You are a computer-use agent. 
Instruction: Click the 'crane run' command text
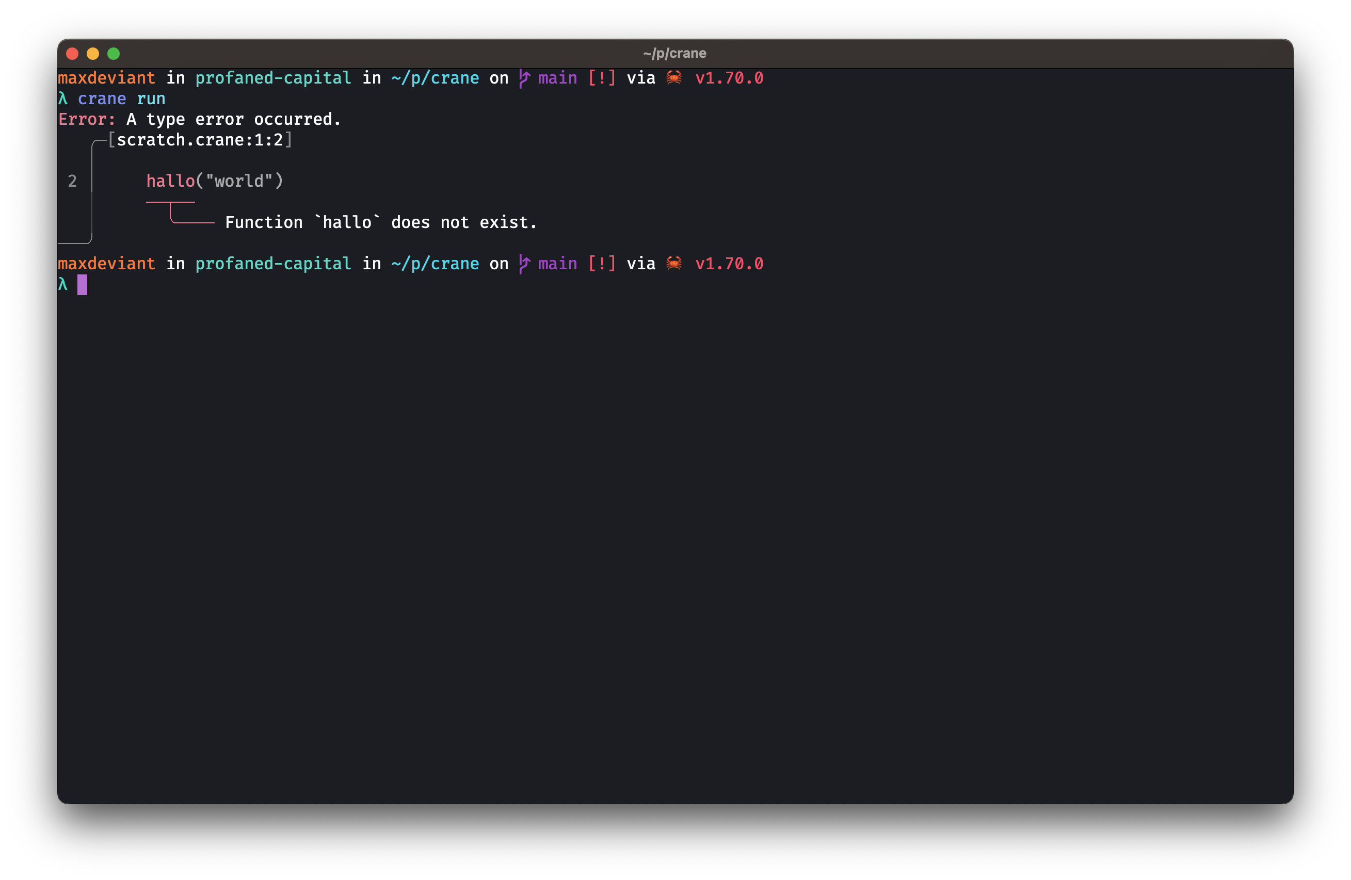click(121, 99)
